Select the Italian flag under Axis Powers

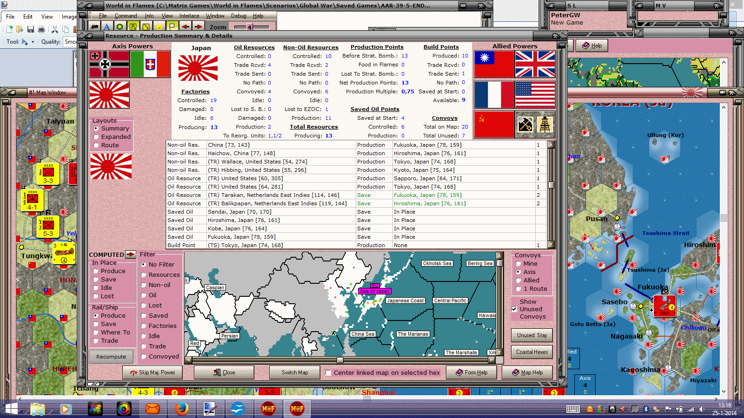click(150, 64)
